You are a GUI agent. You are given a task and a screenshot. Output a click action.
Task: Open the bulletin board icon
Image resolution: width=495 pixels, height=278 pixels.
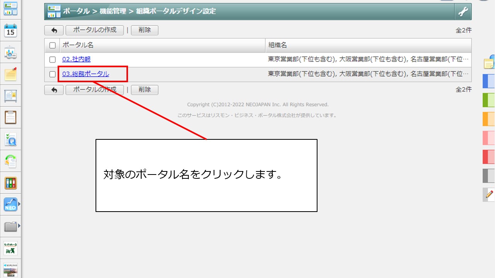click(10, 95)
